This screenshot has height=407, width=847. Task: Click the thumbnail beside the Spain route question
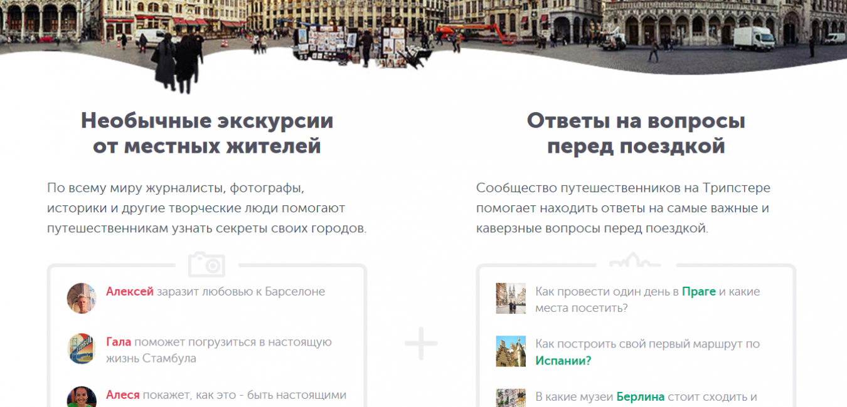coord(511,351)
